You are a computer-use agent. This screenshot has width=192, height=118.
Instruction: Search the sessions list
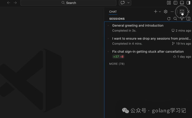point(175,19)
